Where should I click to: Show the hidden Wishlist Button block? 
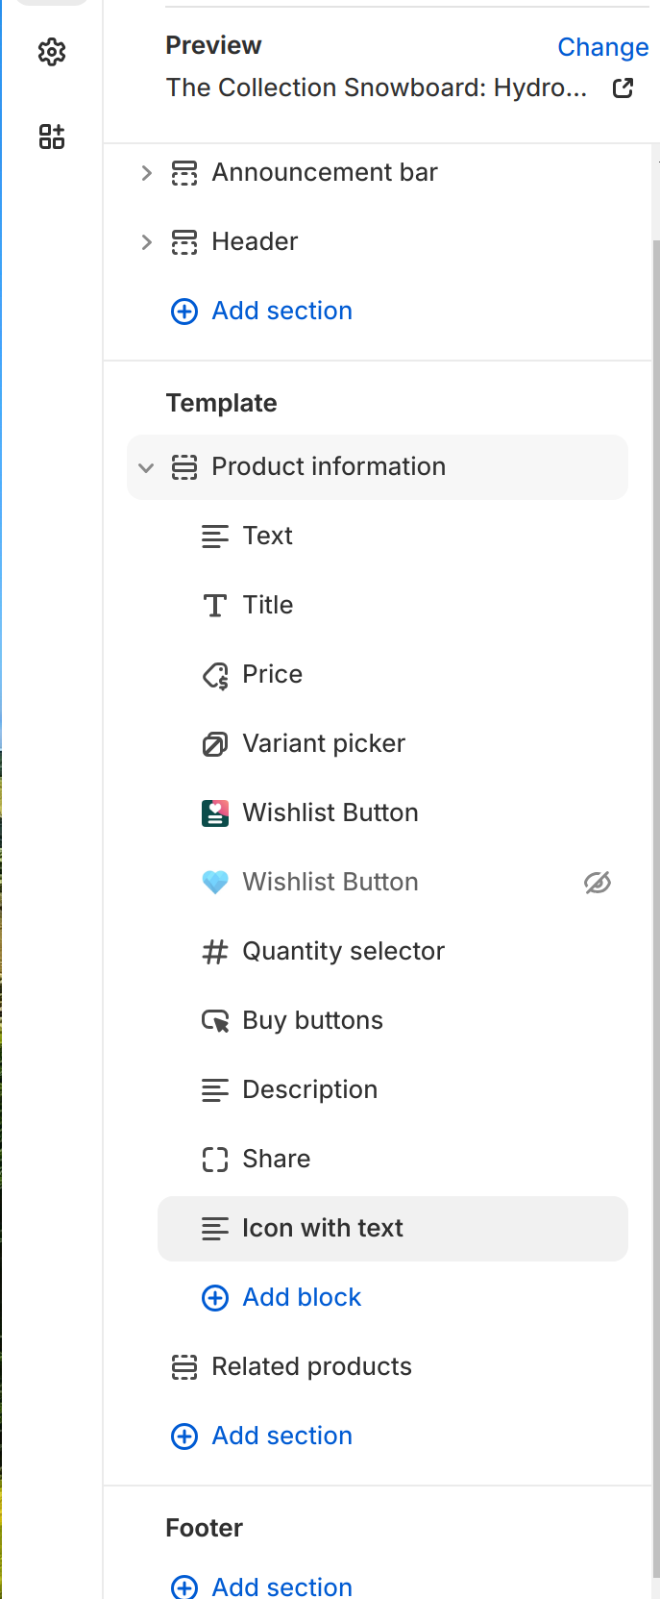point(598,883)
